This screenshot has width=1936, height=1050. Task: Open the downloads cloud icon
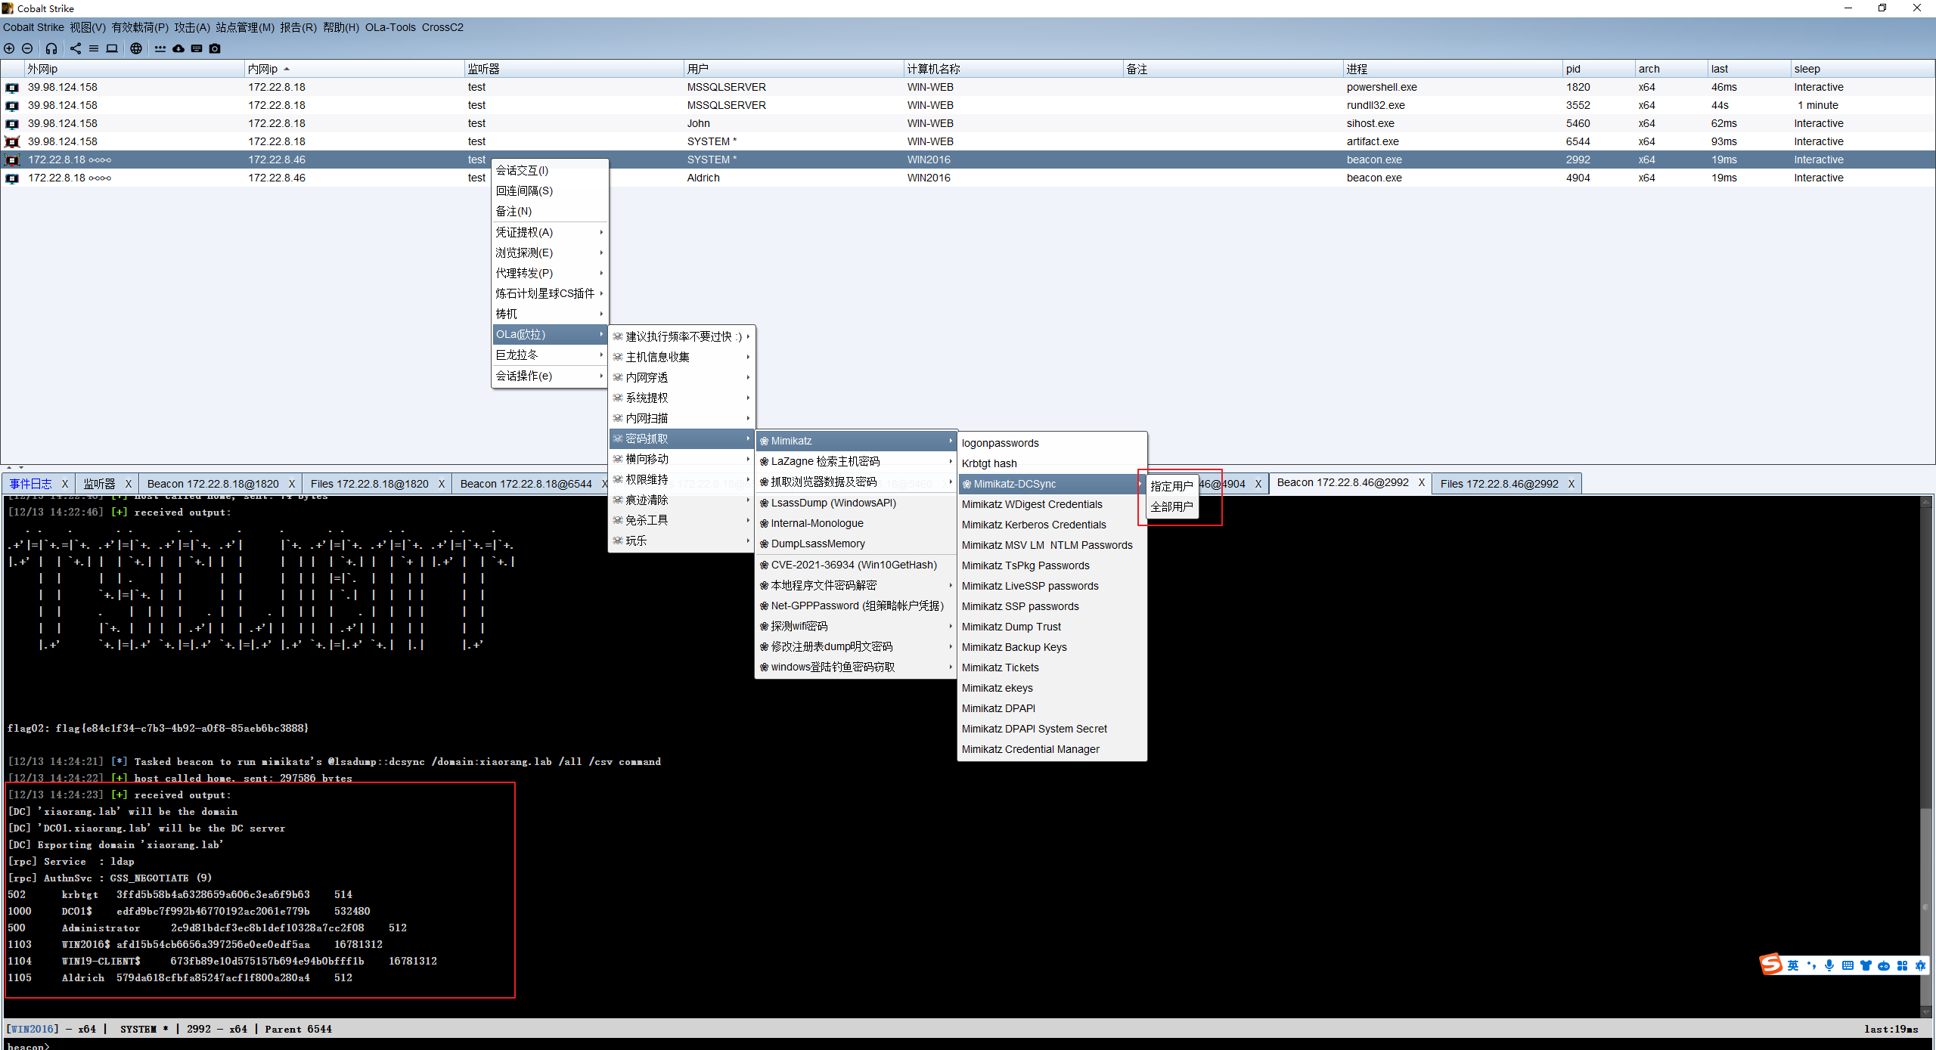pos(178,48)
